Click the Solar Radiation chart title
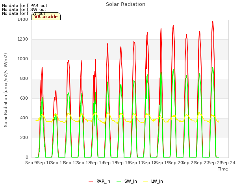 tap(126, 4)
